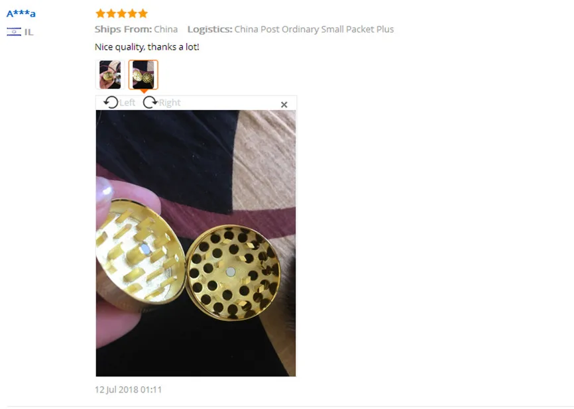Click the second orange rating star
The image size is (574, 409).
click(111, 13)
